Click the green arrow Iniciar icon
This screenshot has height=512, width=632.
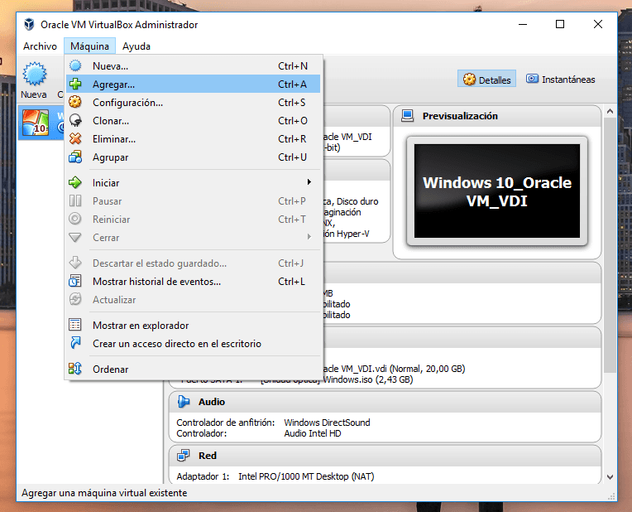(x=75, y=182)
